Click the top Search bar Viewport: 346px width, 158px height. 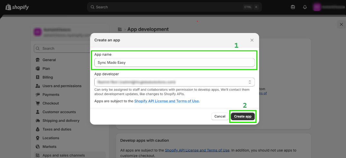174,7
